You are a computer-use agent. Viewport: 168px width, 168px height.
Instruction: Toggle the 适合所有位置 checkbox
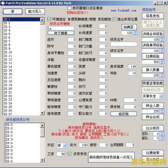pyautogui.click(x=114, y=19)
